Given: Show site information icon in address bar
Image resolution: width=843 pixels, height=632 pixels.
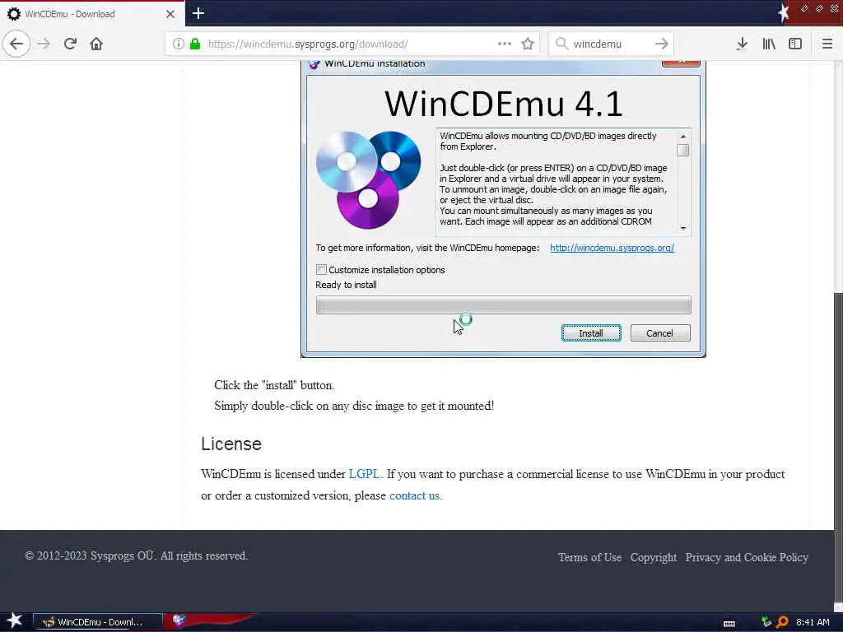Looking at the screenshot, I should click(179, 44).
